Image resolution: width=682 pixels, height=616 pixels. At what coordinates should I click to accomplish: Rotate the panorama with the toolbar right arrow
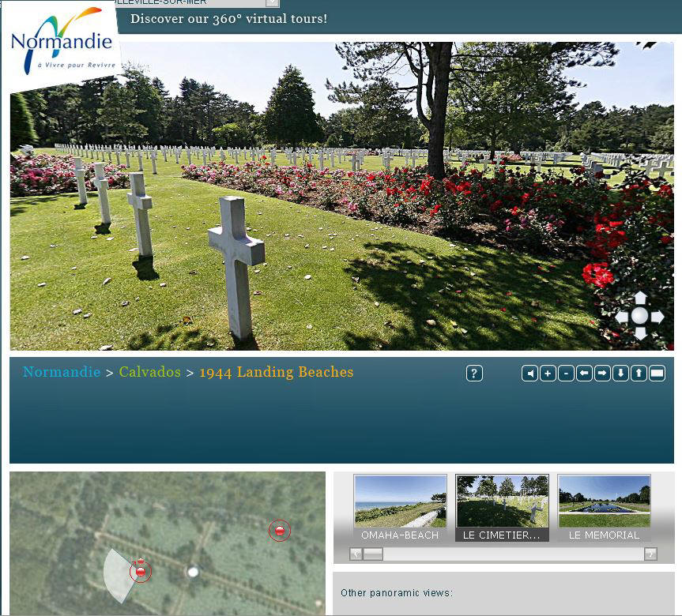click(x=602, y=373)
